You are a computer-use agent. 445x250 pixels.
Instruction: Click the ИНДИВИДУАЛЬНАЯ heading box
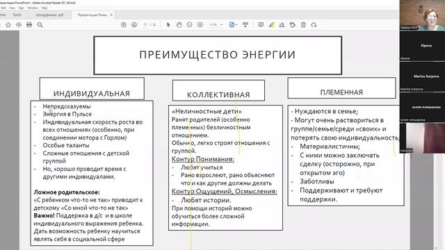[92, 89]
